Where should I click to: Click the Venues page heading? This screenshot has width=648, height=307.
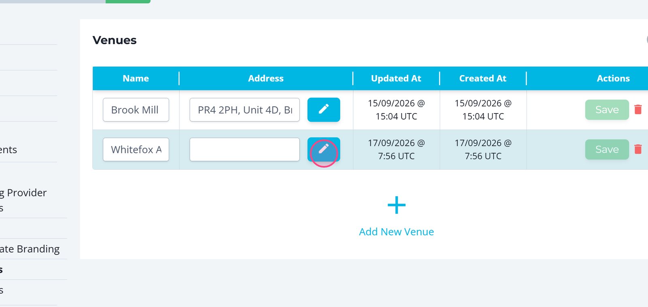click(x=115, y=40)
